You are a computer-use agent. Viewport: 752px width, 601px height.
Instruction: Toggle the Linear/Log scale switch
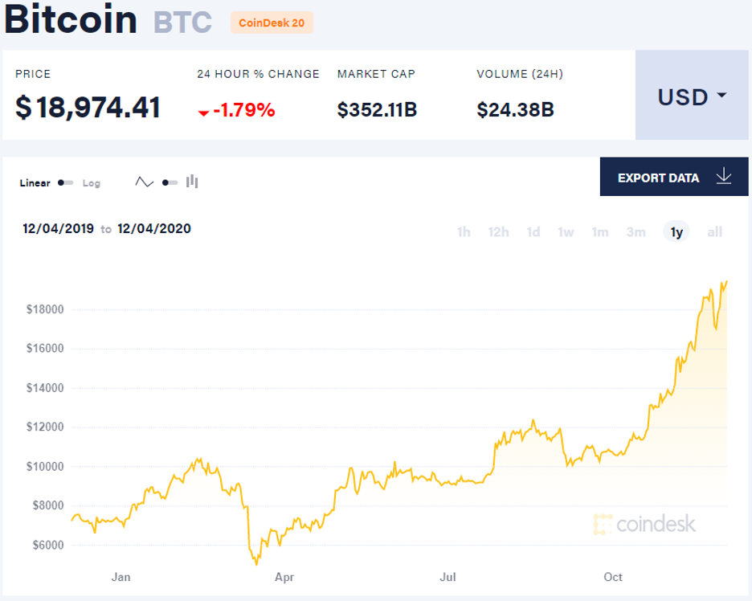click(x=65, y=183)
